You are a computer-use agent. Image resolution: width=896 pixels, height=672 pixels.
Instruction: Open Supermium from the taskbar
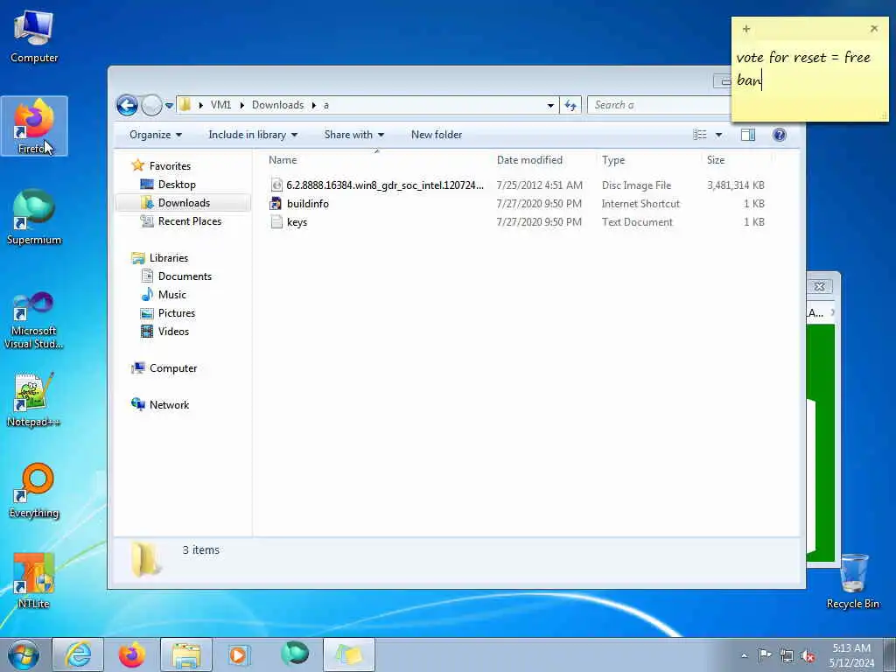click(x=294, y=654)
